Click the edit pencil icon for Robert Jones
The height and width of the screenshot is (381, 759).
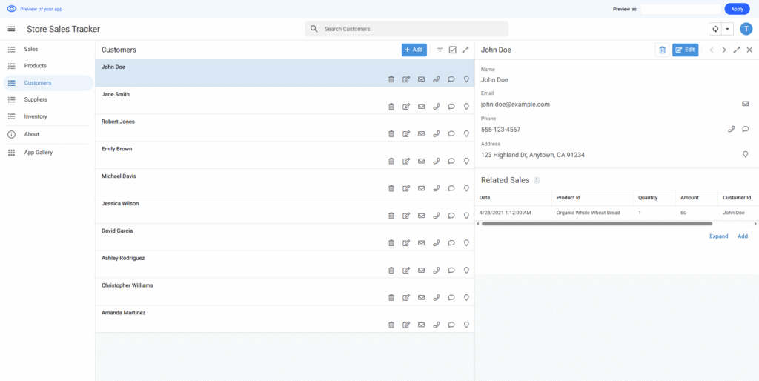[406, 134]
